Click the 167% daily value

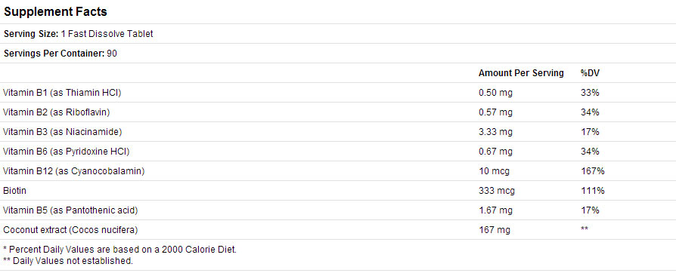(593, 171)
